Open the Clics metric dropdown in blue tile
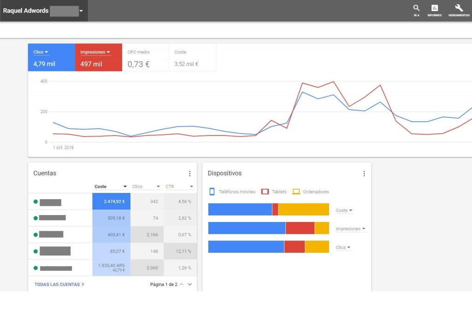This screenshot has width=472, height=315. (x=47, y=52)
